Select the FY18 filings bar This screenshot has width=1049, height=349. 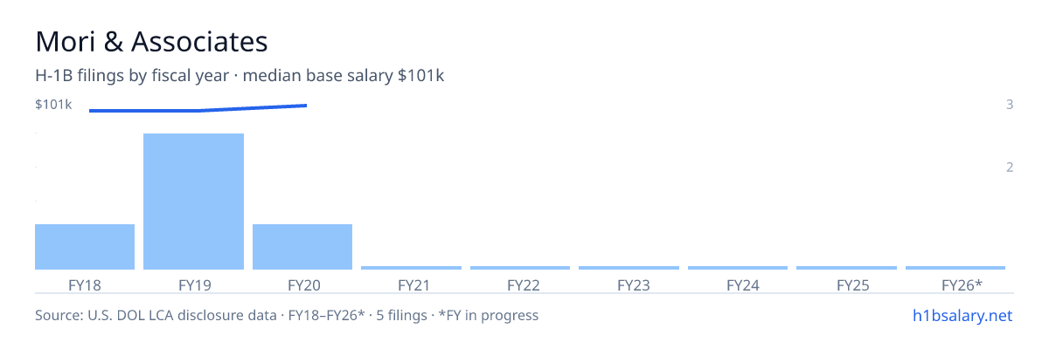click(85, 247)
